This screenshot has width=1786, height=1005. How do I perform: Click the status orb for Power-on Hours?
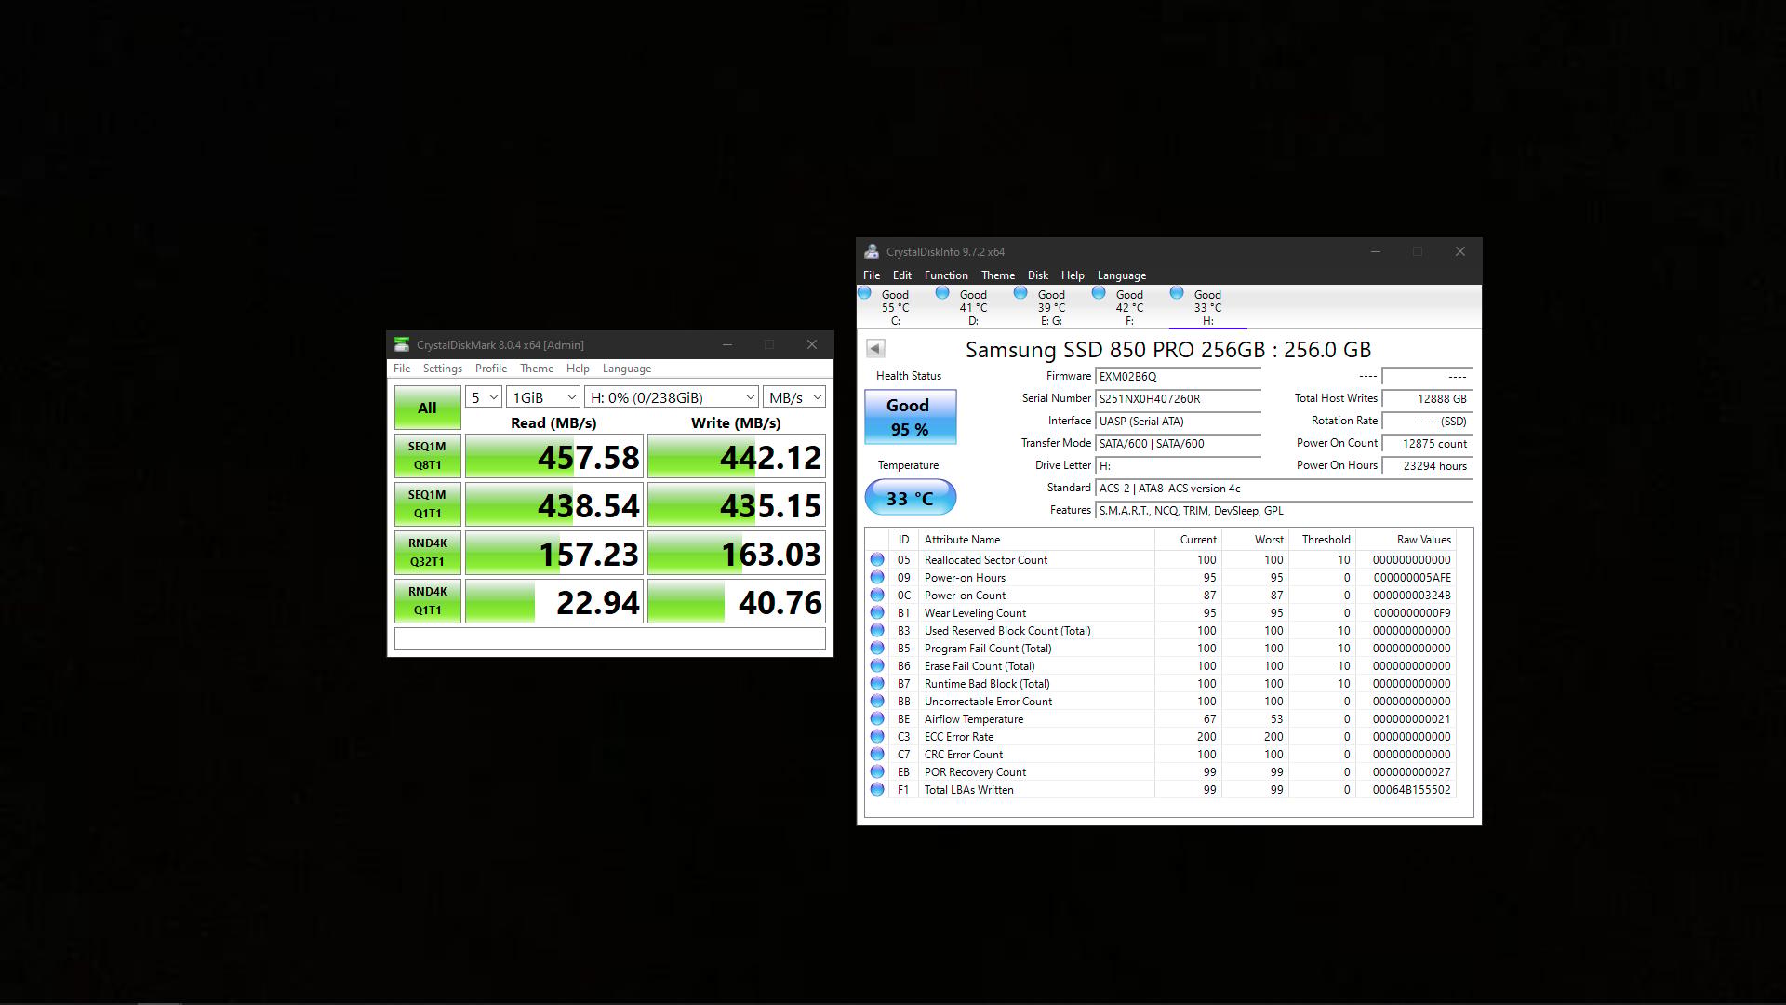tap(877, 577)
